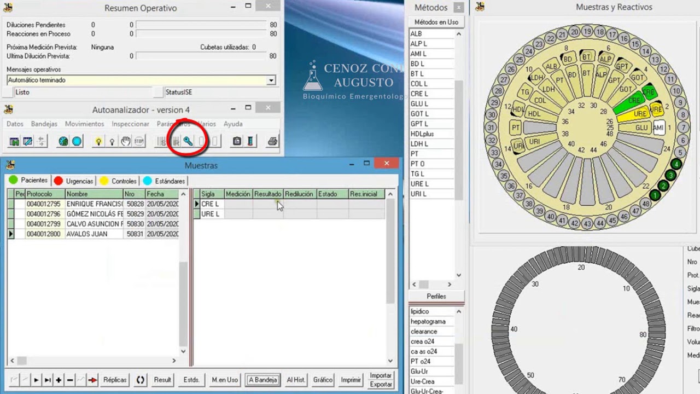Viewport: 700px width, 394px height.
Task: Click the red arrow navigator button
Action: pos(92,380)
